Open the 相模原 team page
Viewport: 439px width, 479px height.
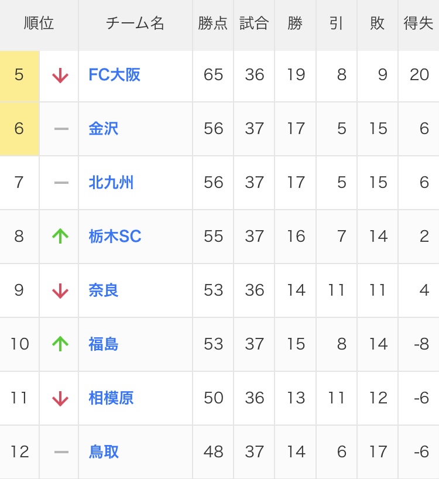point(111,398)
